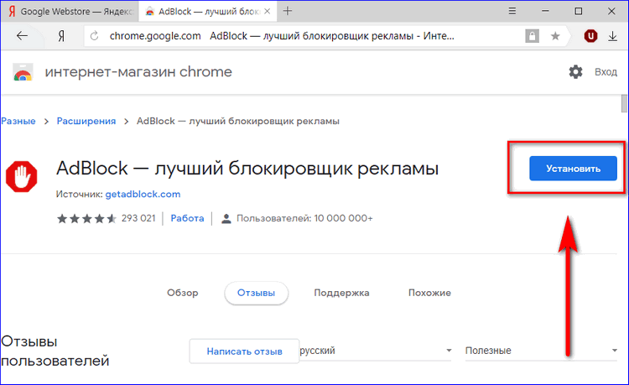629x385 pixels.
Task: Open the browser hamburger menu
Action: [x=512, y=11]
